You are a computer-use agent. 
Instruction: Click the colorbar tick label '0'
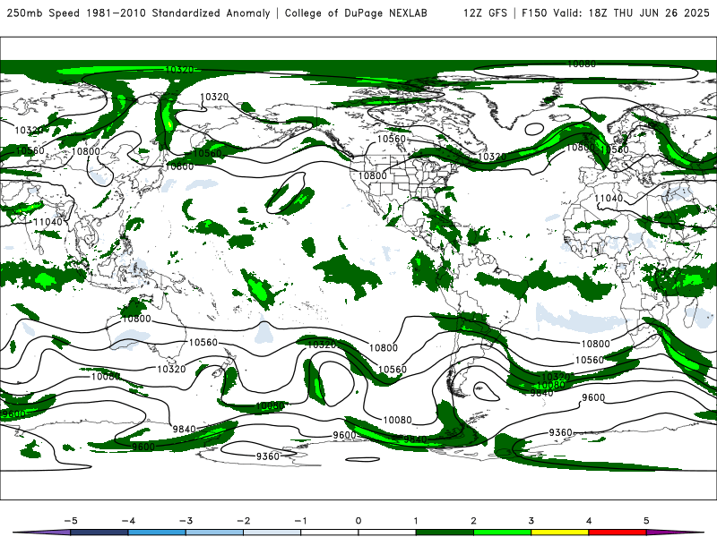coord(358,521)
